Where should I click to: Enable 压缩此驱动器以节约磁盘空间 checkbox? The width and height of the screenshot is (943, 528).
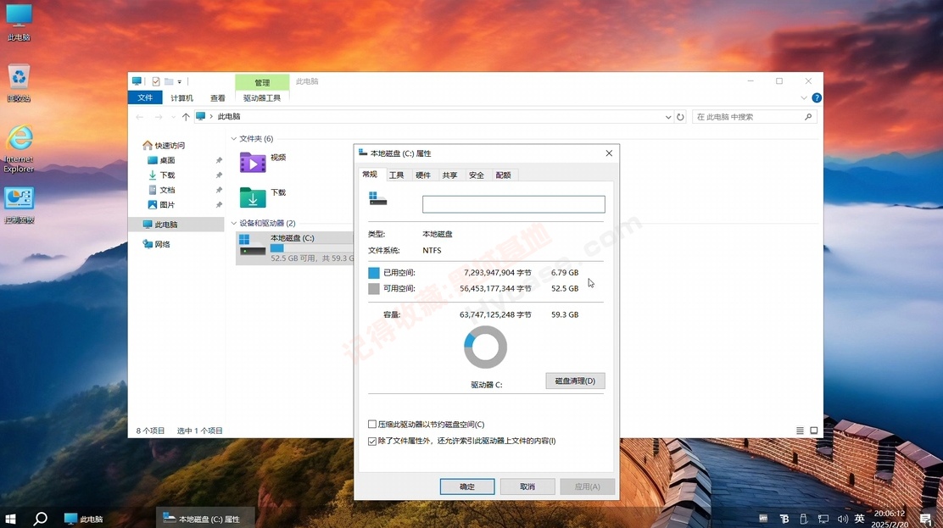click(x=372, y=424)
